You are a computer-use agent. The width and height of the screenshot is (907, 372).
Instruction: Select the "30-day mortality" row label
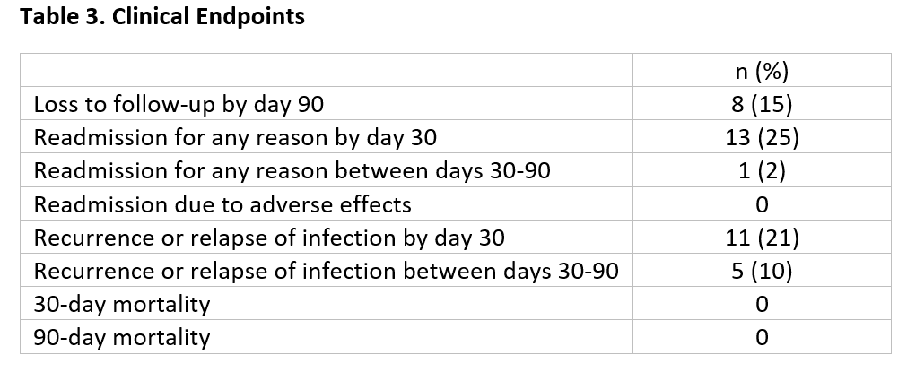[x=122, y=304]
